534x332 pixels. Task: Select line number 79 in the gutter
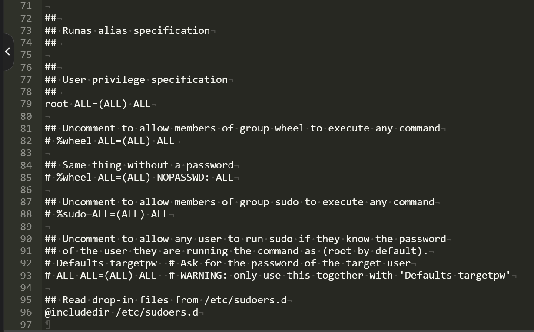[x=26, y=104]
